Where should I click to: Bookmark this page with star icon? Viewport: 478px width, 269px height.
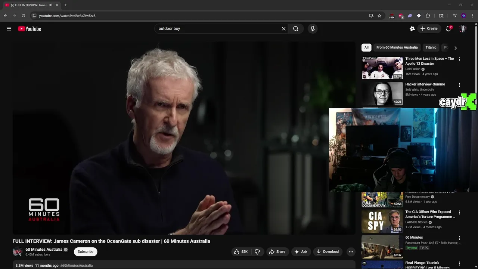(x=379, y=16)
